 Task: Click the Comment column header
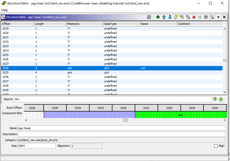click(200, 24)
